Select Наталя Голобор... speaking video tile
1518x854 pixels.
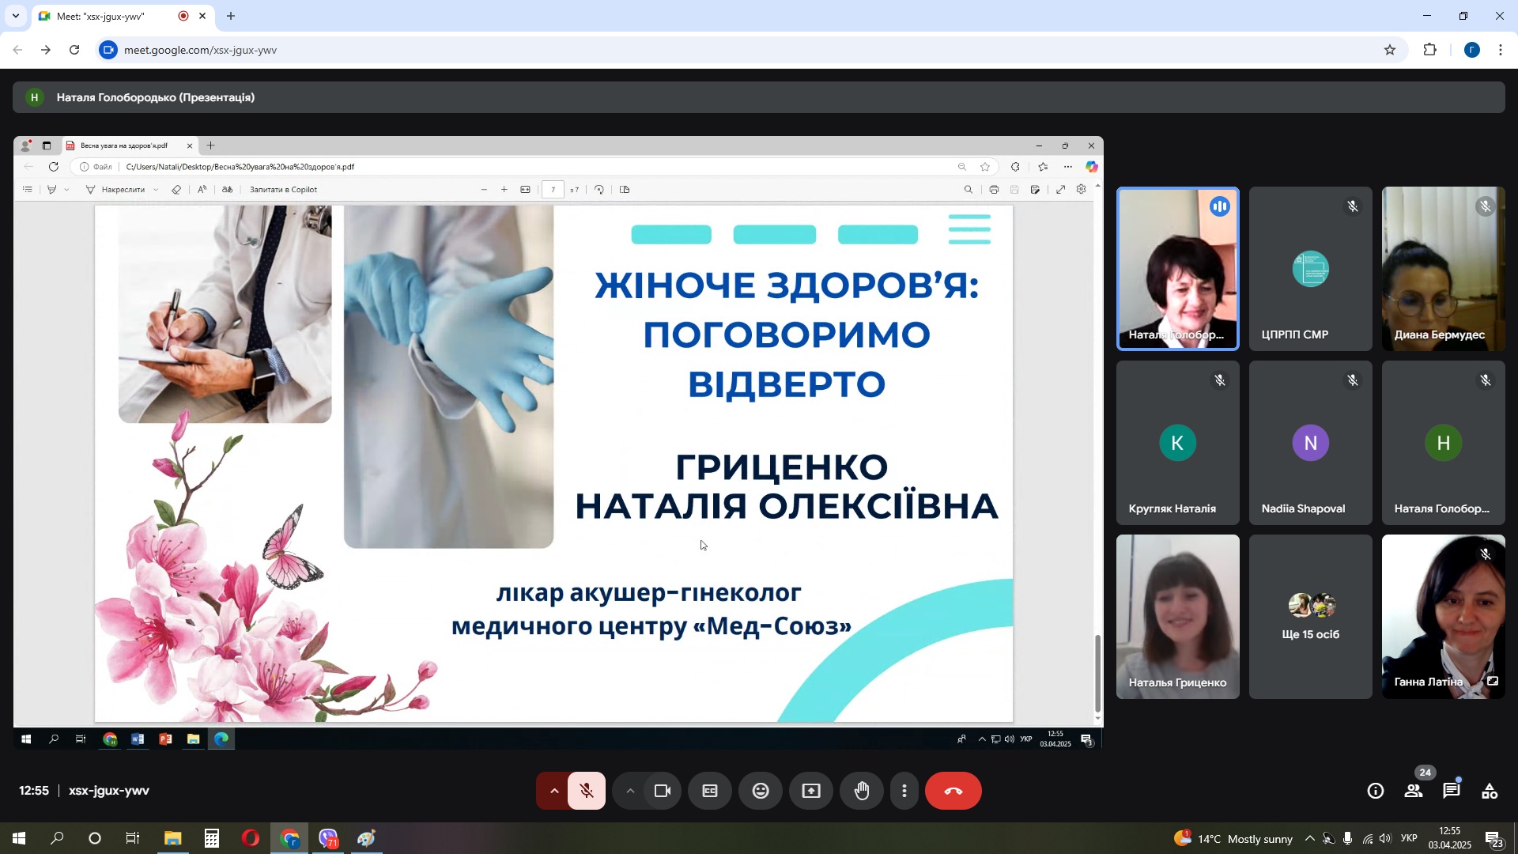(x=1177, y=269)
